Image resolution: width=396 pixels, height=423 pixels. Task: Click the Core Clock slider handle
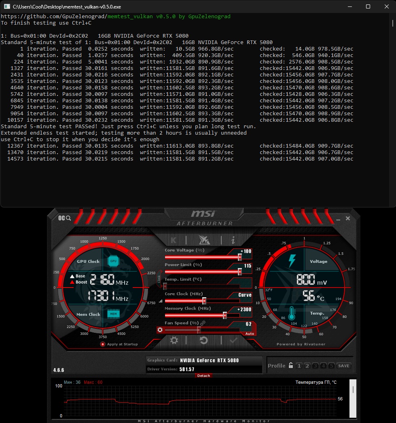point(204,301)
